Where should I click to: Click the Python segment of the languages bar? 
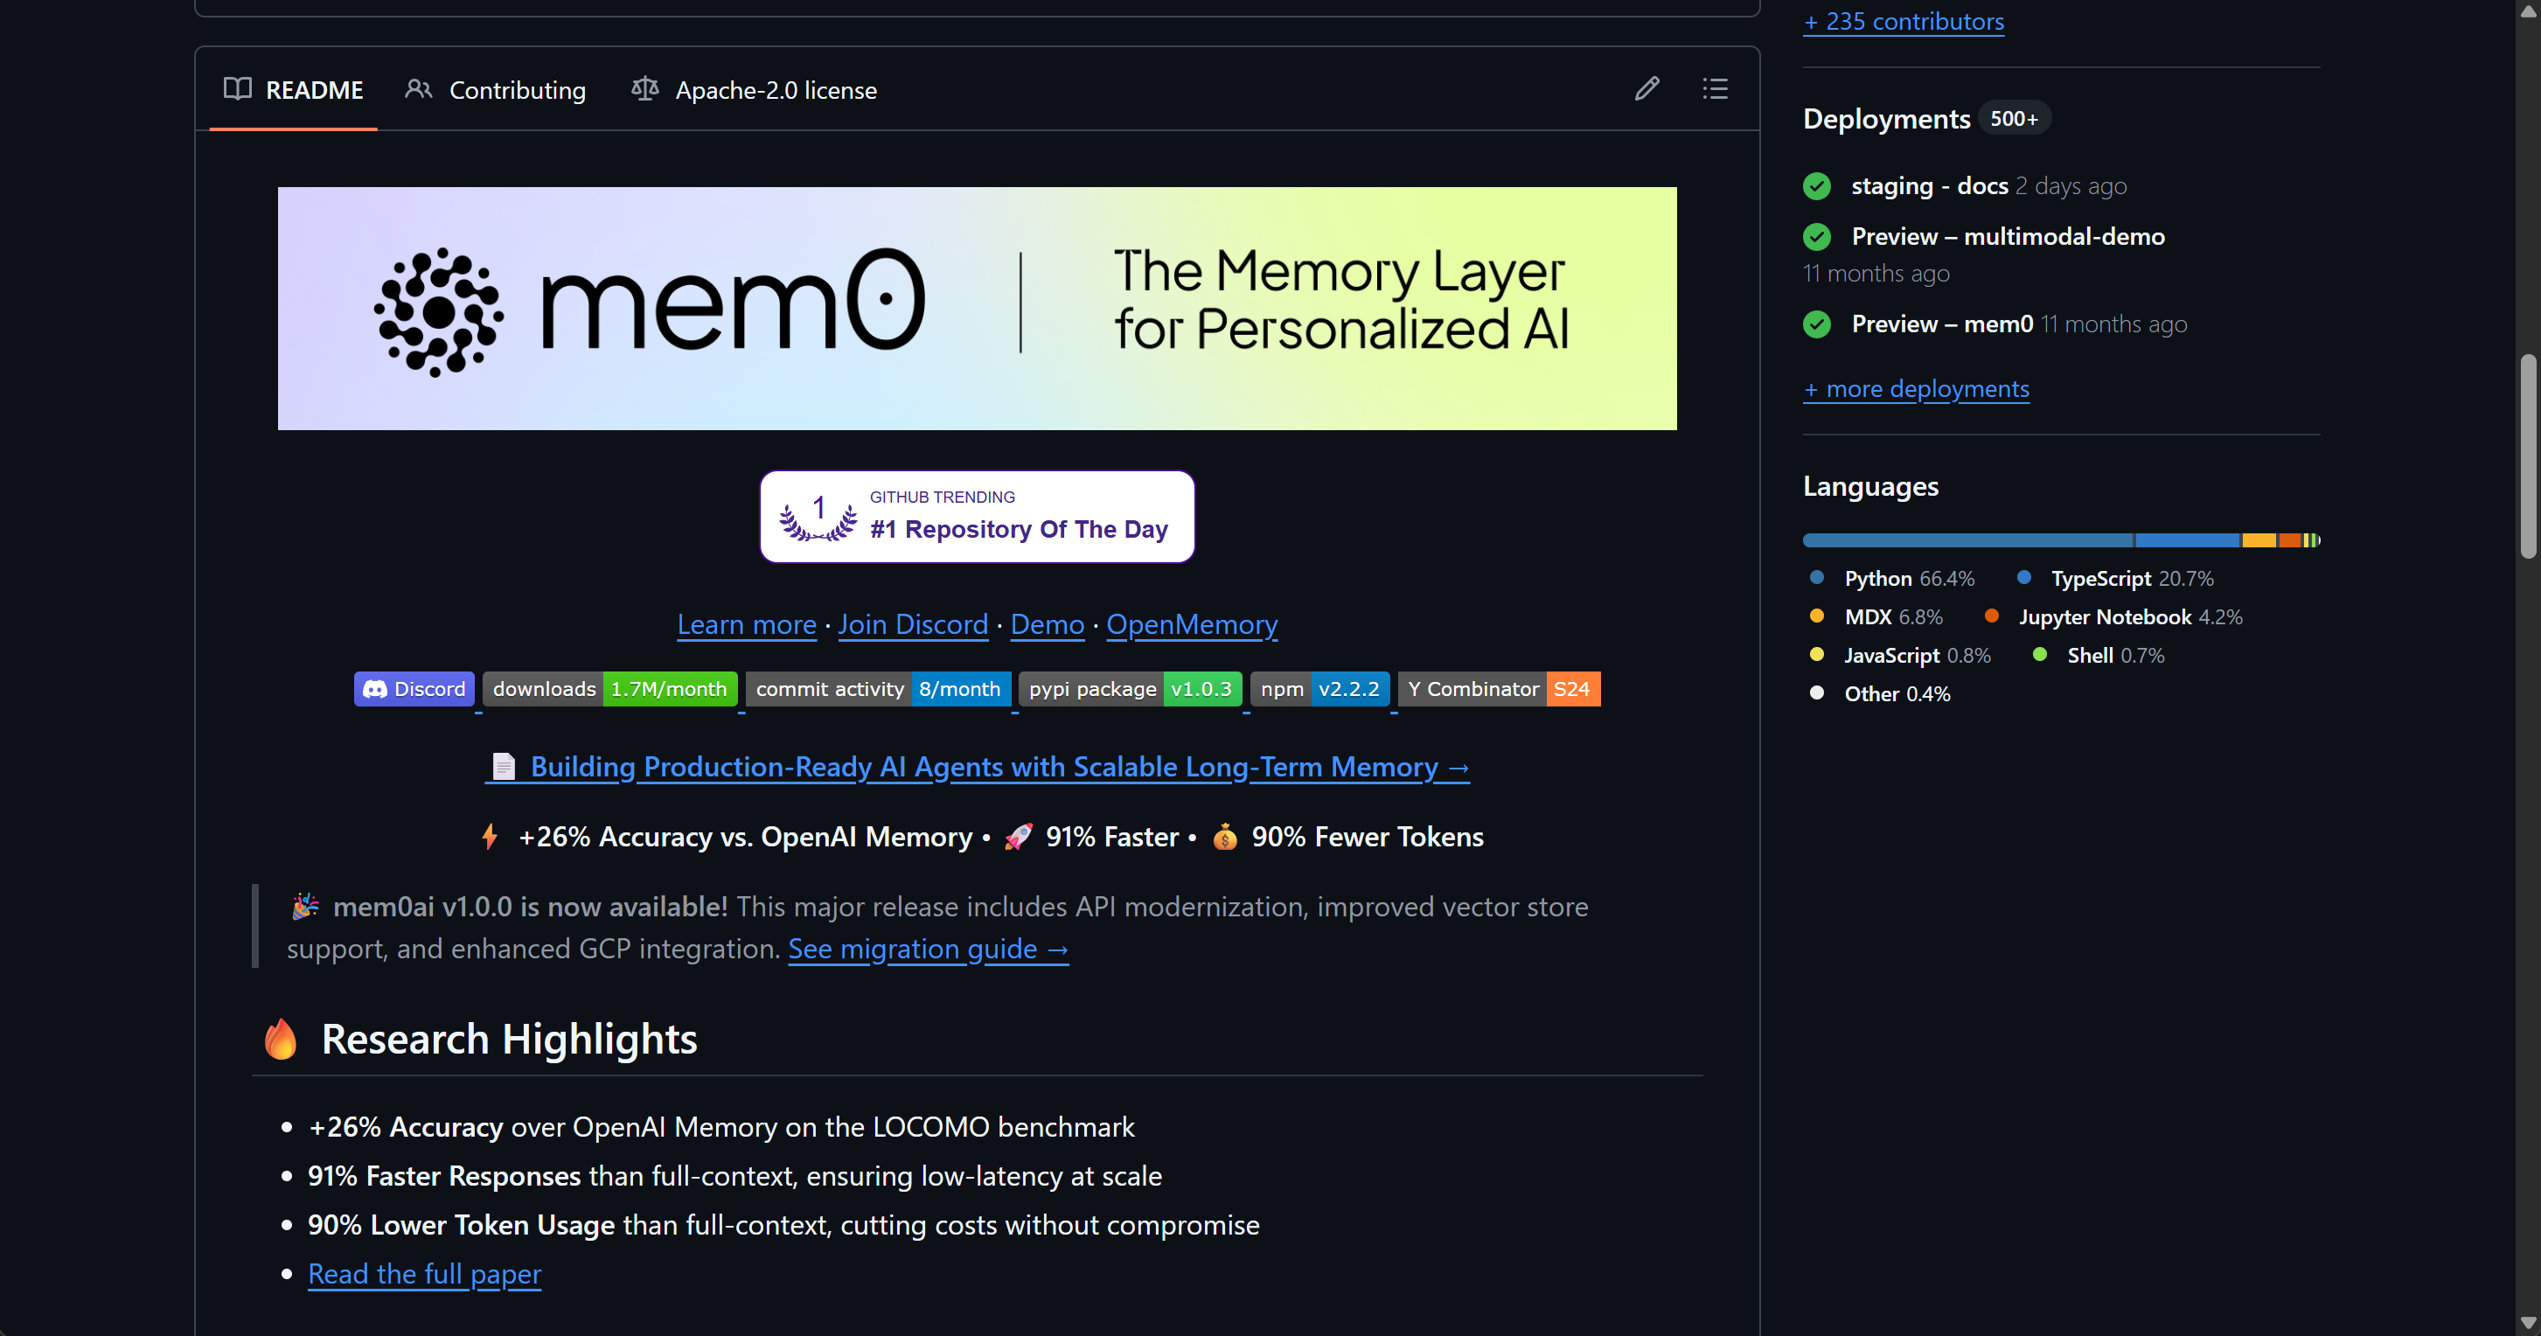[1968, 540]
